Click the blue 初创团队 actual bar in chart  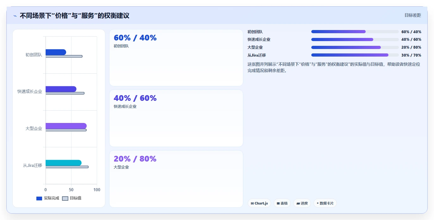pos(56,52)
